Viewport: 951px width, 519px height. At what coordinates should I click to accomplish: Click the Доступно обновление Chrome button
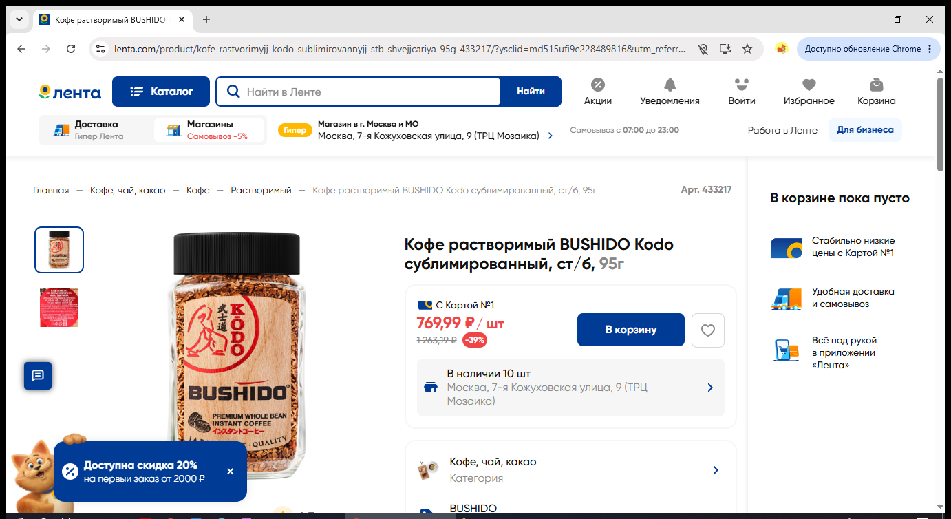tap(869, 49)
